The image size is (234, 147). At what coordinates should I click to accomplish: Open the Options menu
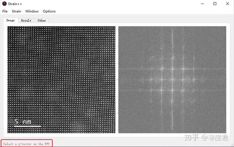pyautogui.click(x=49, y=11)
